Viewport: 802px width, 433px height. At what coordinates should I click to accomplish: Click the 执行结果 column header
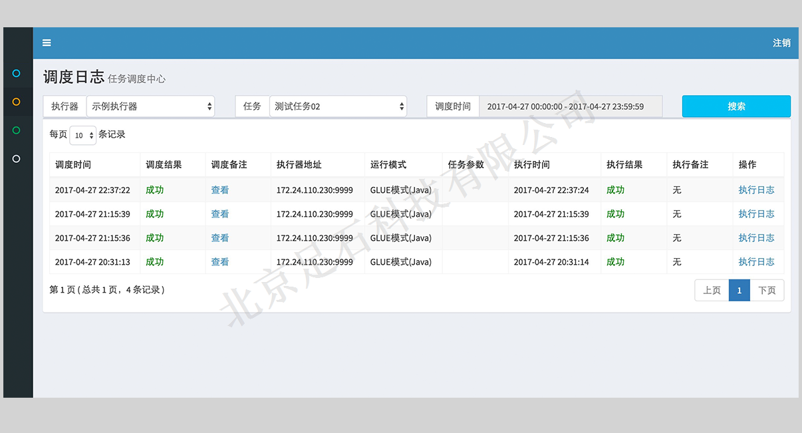tap(624, 165)
